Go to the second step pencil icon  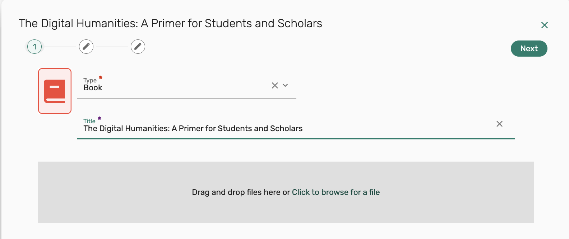pos(86,47)
